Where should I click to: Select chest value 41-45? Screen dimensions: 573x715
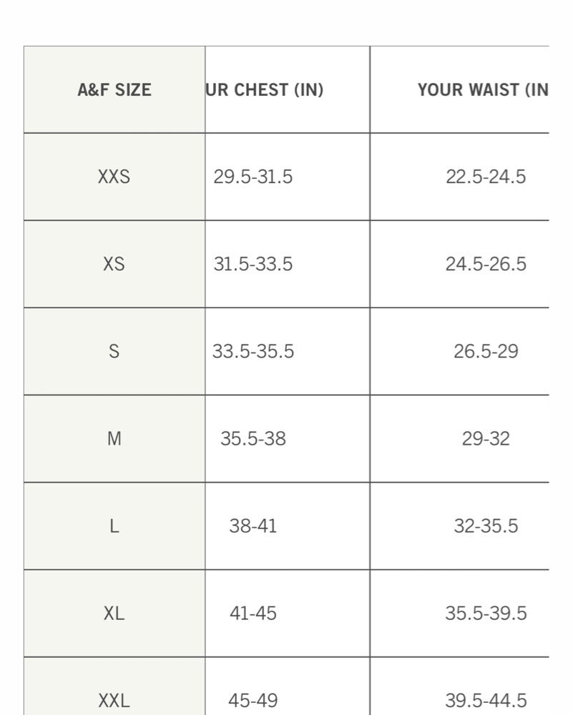[x=253, y=613]
